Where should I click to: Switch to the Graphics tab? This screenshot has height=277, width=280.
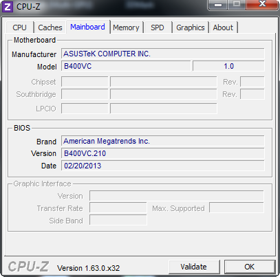[191, 27]
